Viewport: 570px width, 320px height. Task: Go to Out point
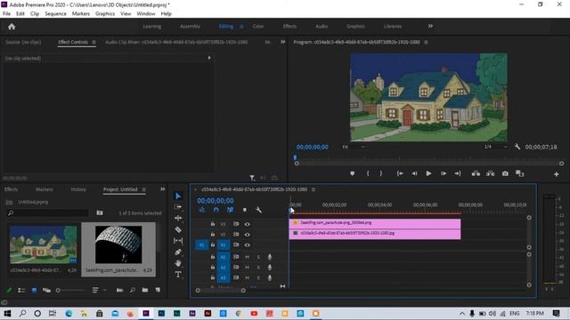[x=458, y=174]
